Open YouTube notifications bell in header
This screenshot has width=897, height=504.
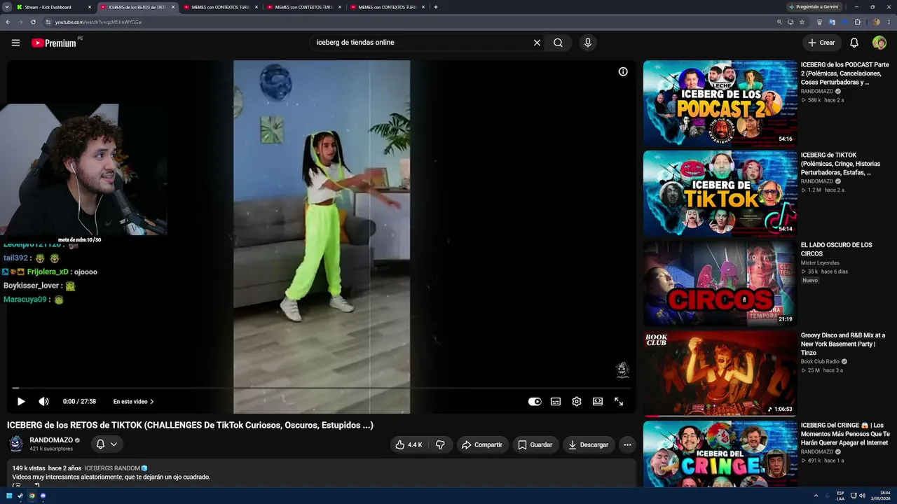854,43
